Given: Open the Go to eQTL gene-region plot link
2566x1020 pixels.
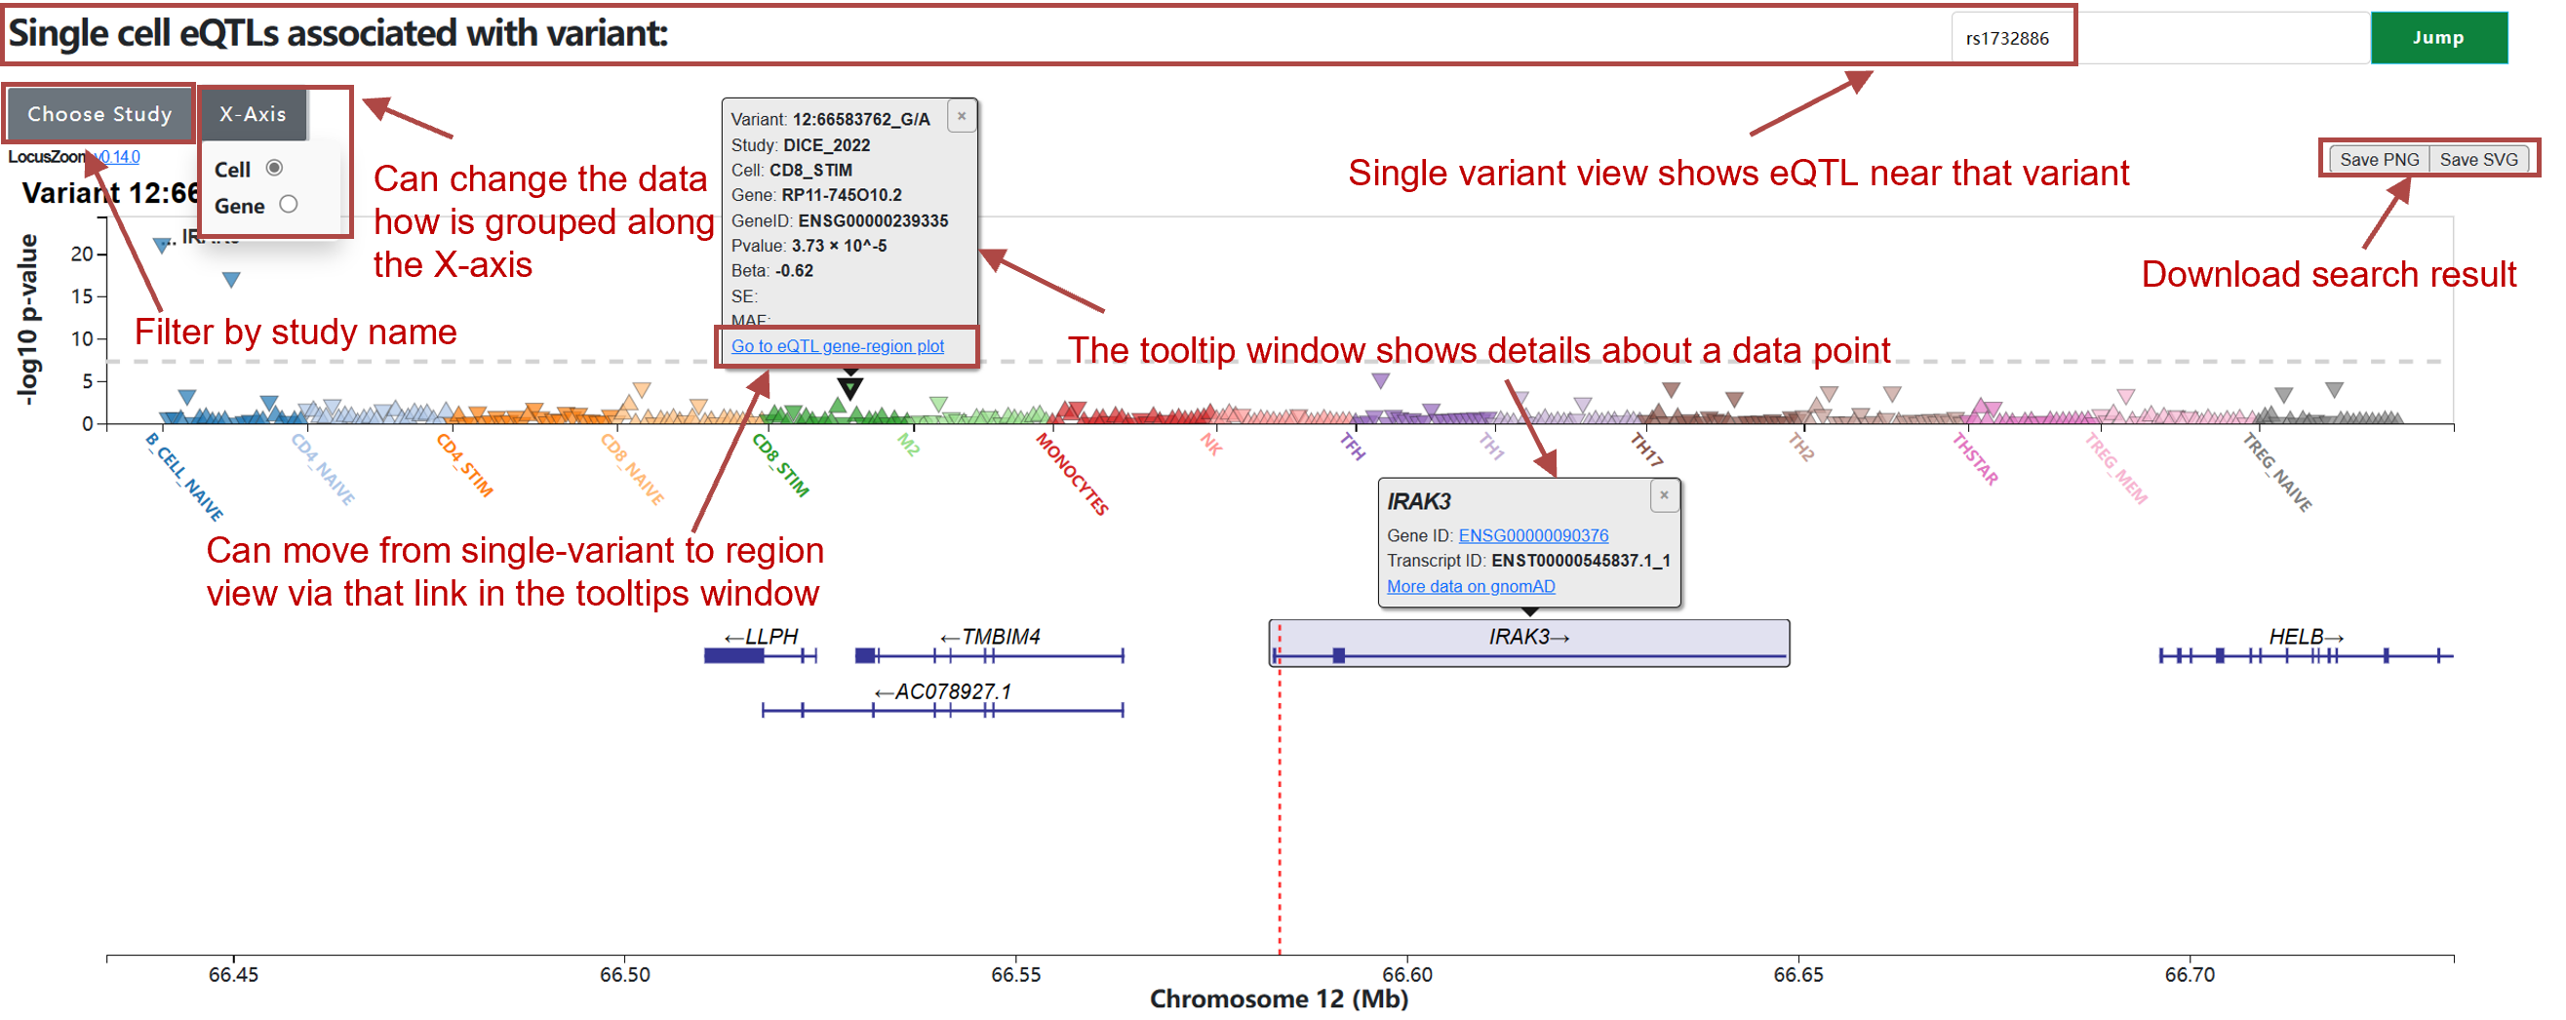Looking at the screenshot, I should (x=837, y=345).
